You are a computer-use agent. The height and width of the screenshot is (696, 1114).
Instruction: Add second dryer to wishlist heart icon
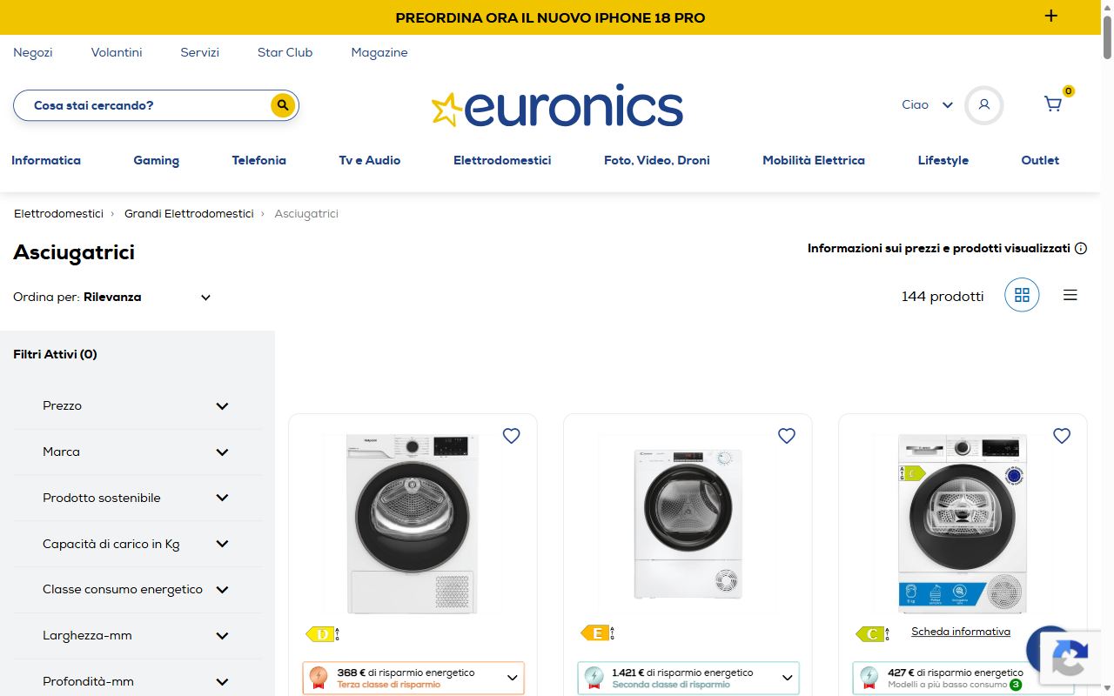pos(787,436)
